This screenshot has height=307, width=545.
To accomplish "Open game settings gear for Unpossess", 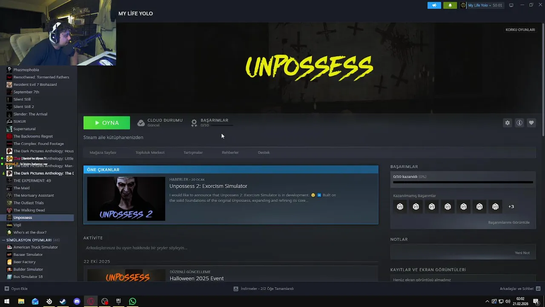I will click(507, 123).
